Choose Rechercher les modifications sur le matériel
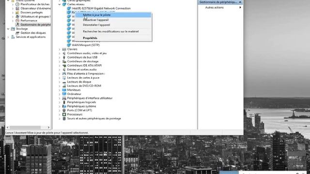 point(113,31)
